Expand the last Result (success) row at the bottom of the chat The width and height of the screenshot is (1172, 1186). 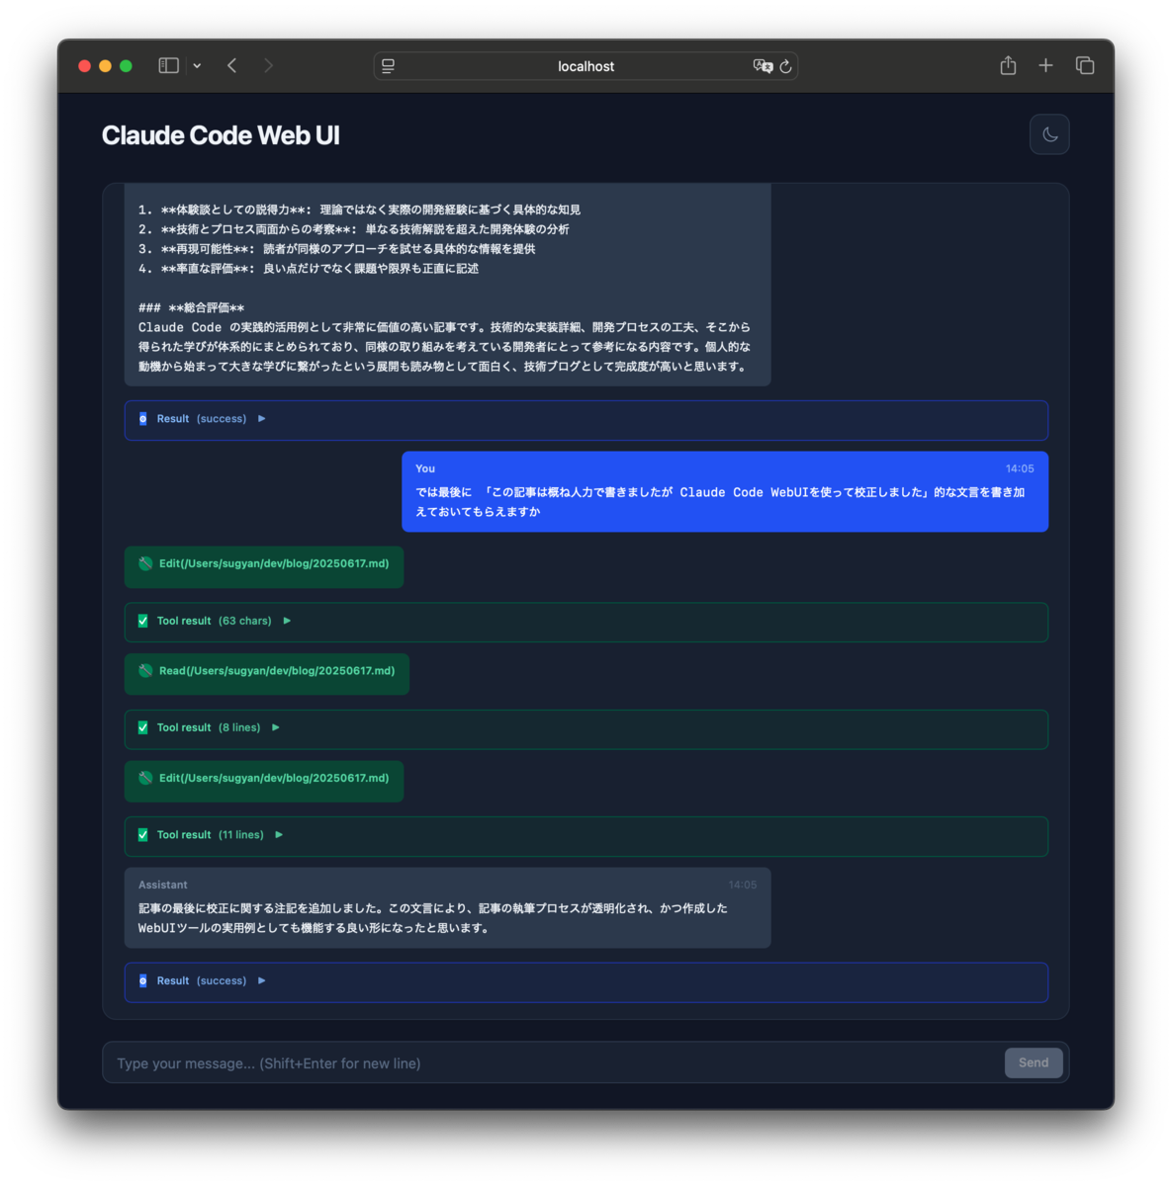(x=586, y=982)
